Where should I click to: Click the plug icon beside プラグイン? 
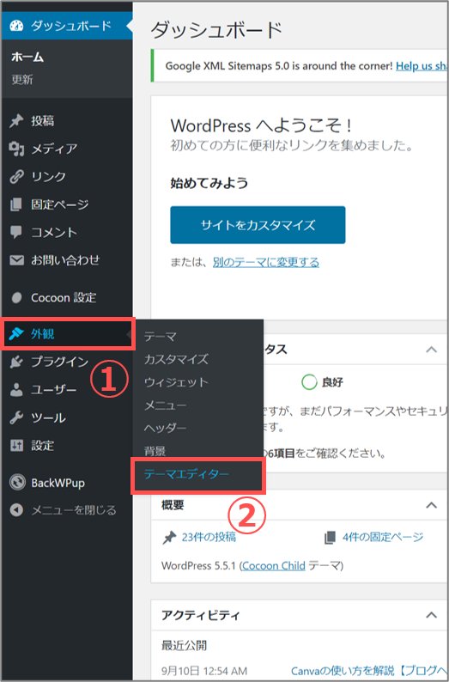[x=16, y=362]
